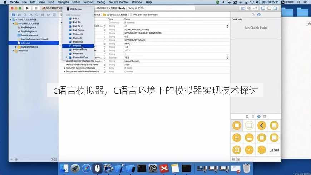Show the File Template library
This screenshot has width=311, height=175.
coord(247,116)
